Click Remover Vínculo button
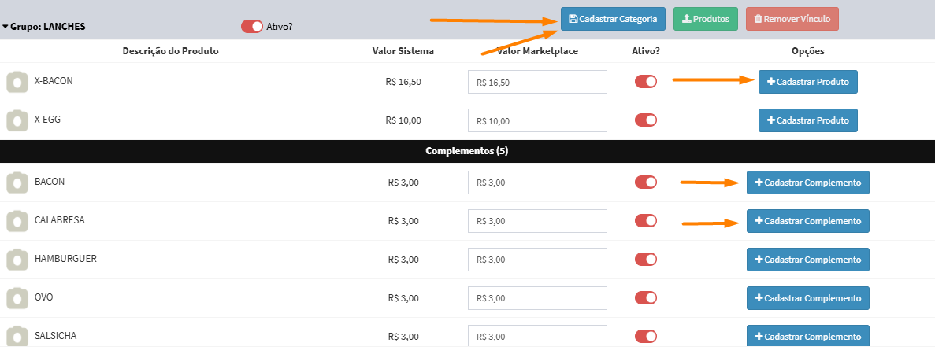 792,19
